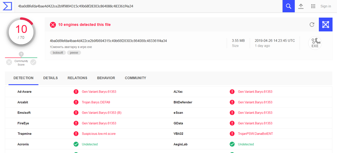Click VBA32 result TrojanPSW.DanaBotENT
Viewport: 337px width, 153px height.
pyautogui.click(x=256, y=134)
